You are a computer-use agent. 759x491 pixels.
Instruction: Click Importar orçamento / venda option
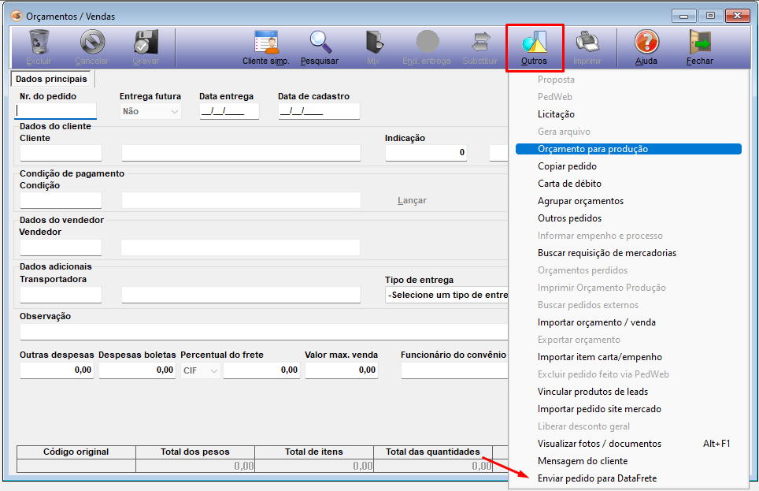click(x=596, y=322)
